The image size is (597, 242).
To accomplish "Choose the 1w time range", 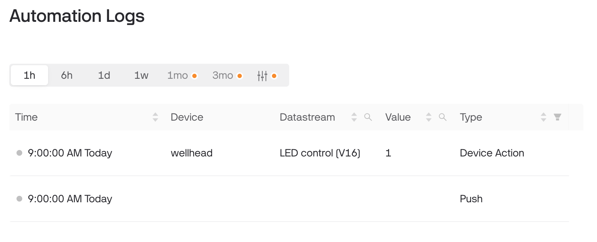I will tap(141, 75).
